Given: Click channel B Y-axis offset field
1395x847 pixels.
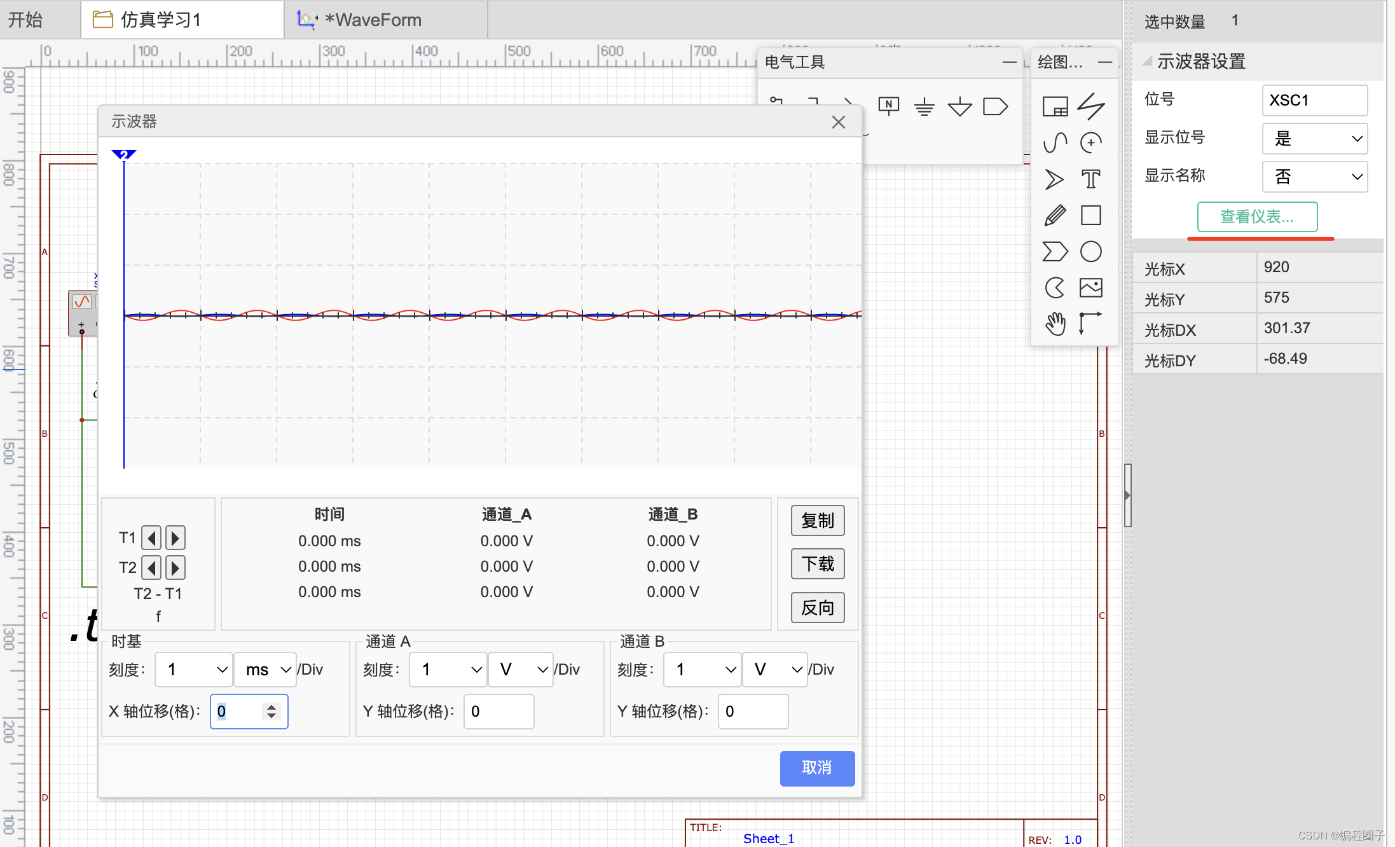Looking at the screenshot, I should [x=753, y=712].
